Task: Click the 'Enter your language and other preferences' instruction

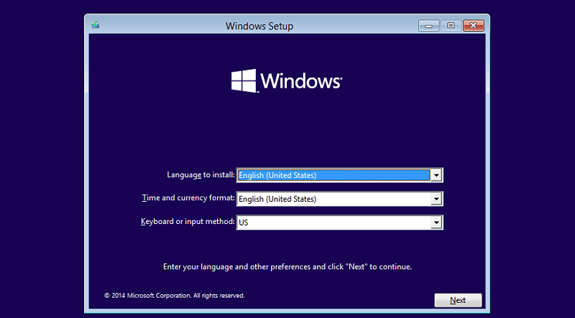Action: [x=287, y=267]
